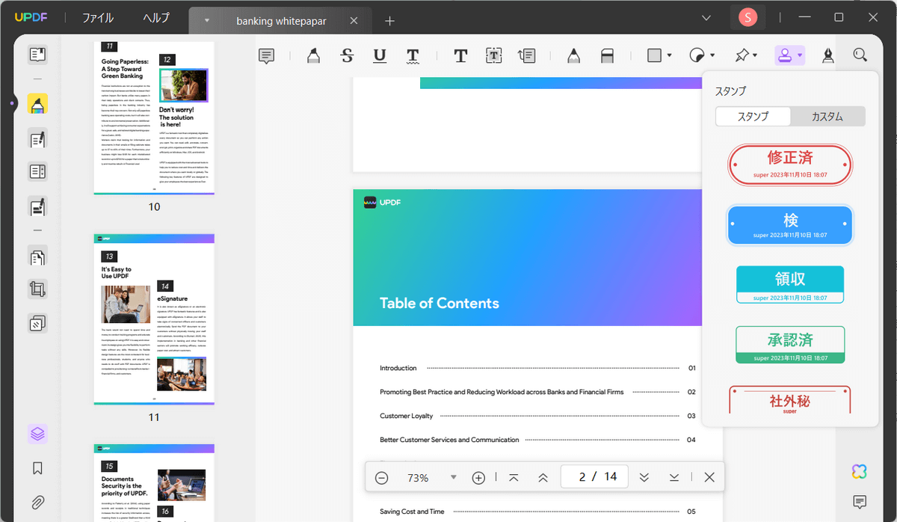Select the Underline tool

(x=380, y=55)
